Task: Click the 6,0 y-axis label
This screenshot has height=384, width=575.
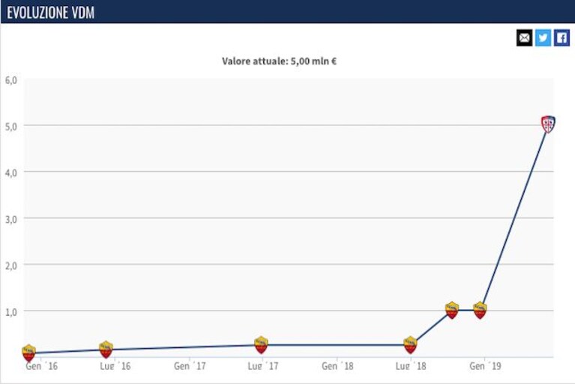Action: 11,80
